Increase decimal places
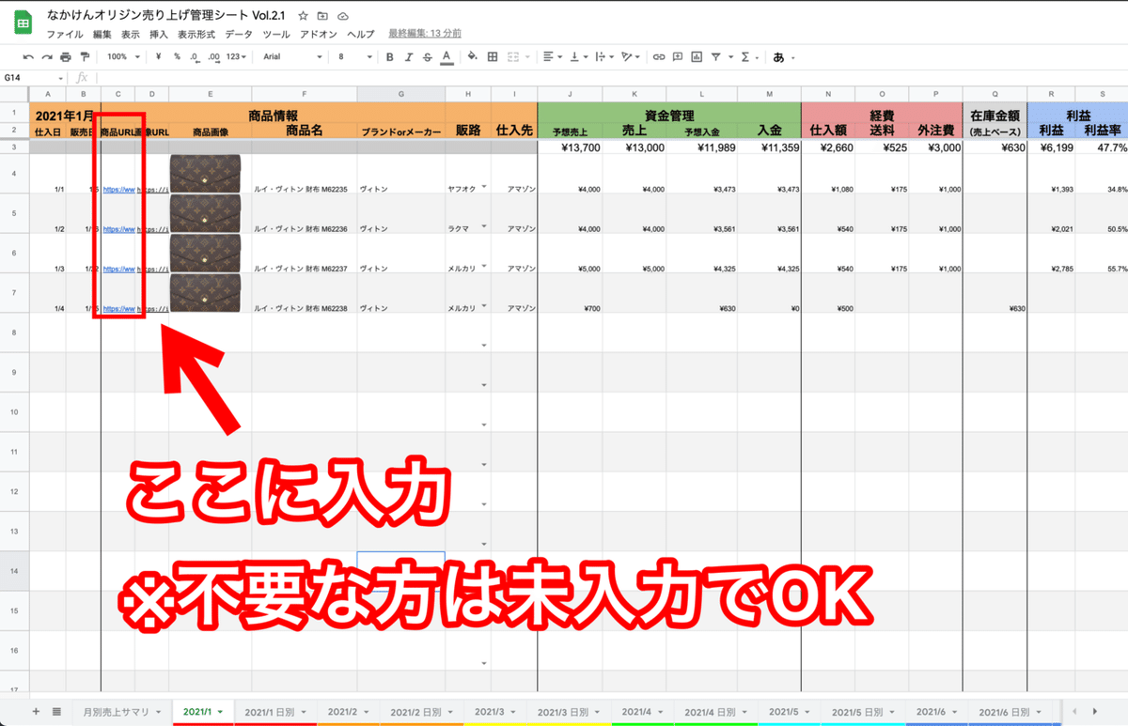Image resolution: width=1128 pixels, height=726 pixels. pyautogui.click(x=213, y=56)
